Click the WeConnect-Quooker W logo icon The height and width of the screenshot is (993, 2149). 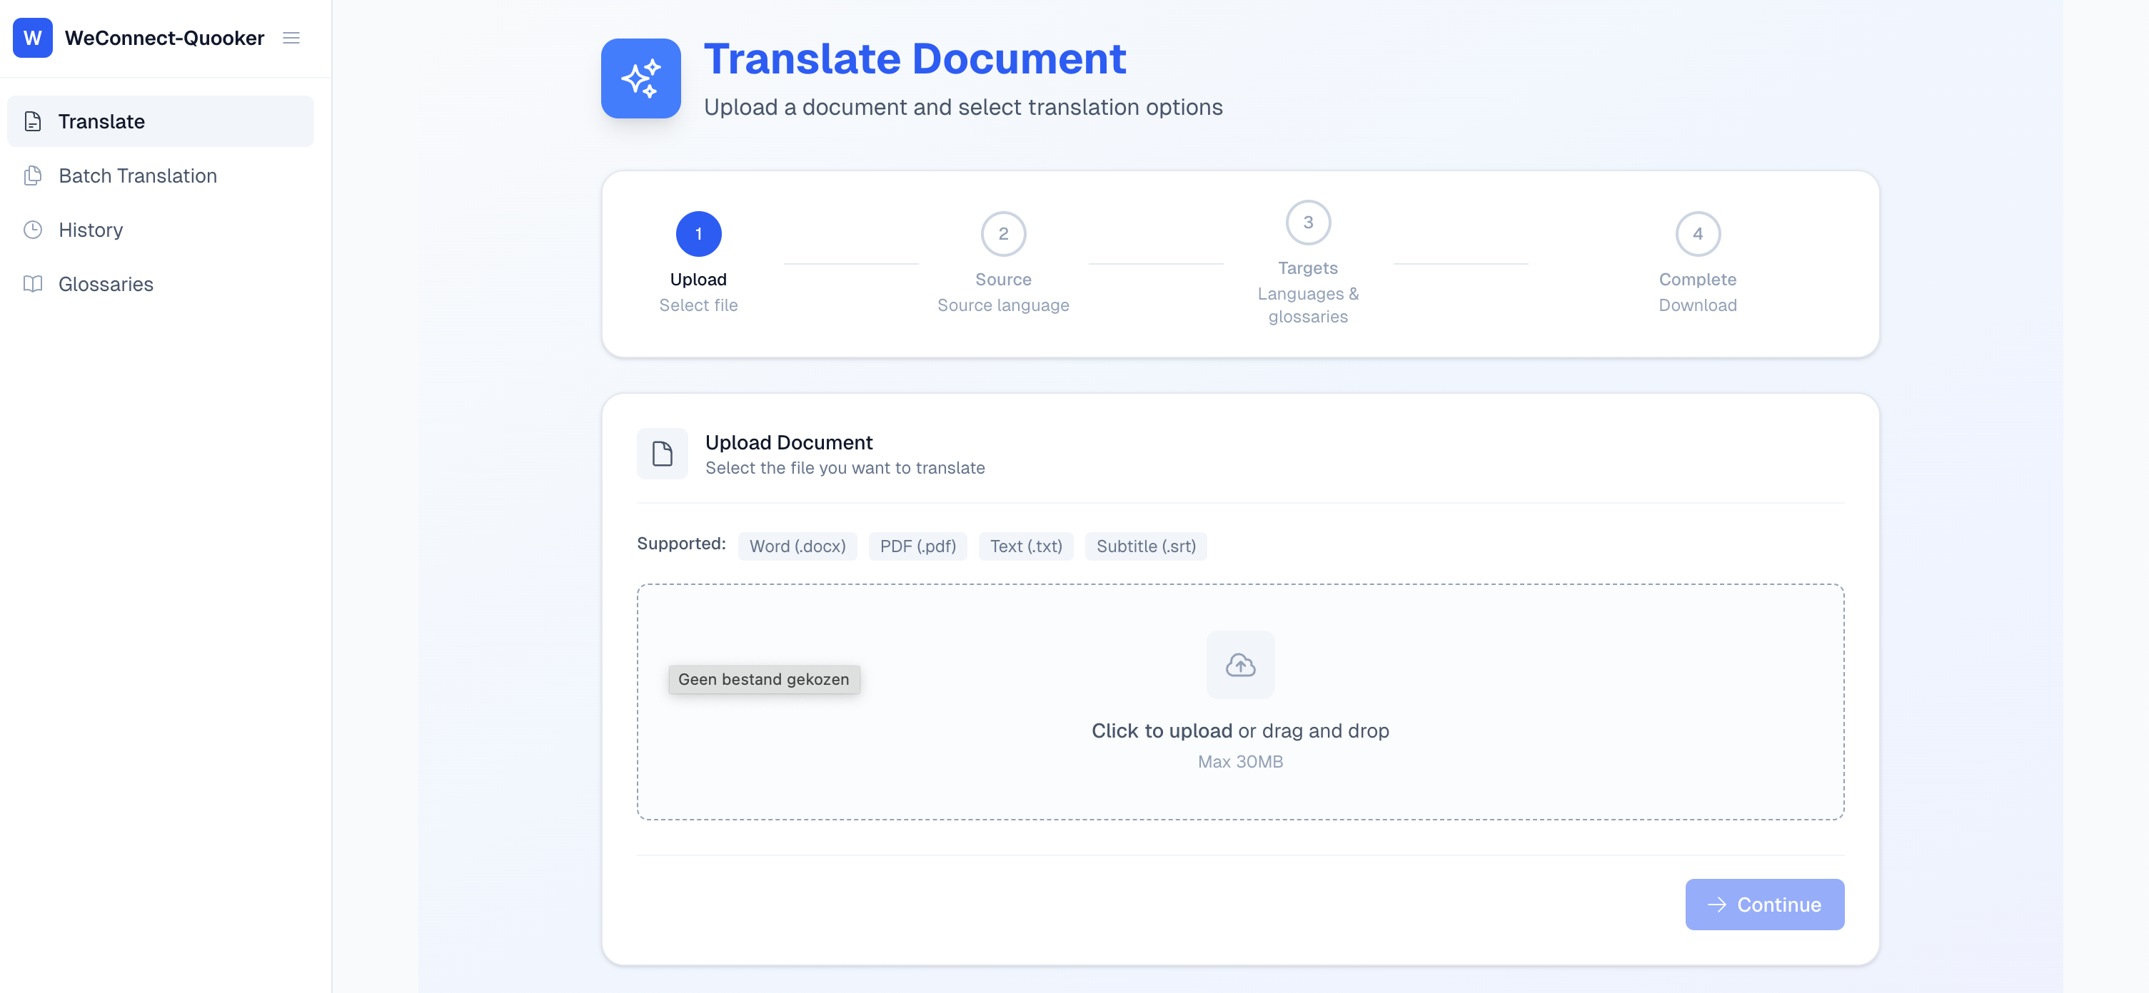[x=31, y=38]
